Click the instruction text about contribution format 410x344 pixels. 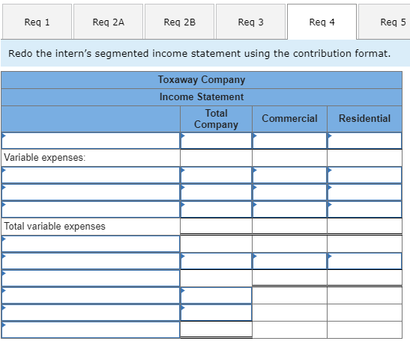pos(199,53)
